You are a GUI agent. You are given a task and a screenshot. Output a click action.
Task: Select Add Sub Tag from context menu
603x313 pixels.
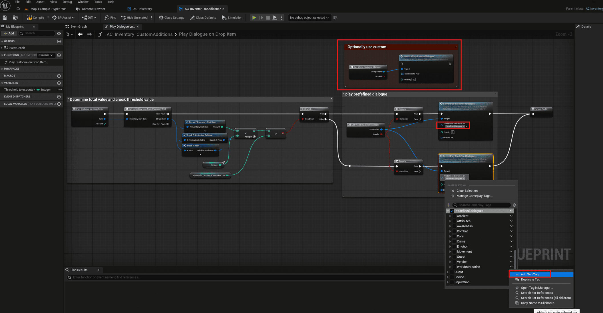(541, 274)
